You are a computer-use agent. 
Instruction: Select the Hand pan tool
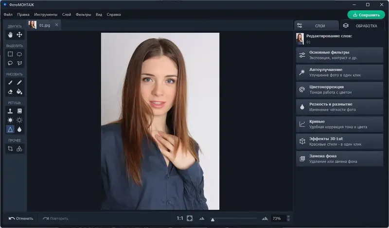point(10,35)
